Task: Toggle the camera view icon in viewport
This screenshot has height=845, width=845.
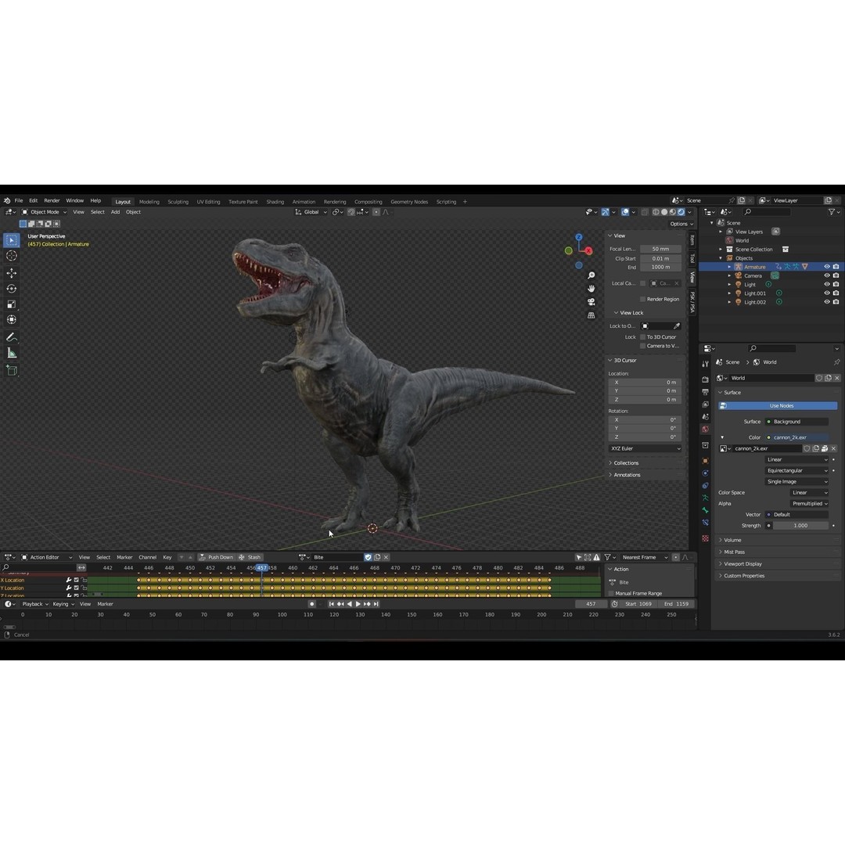Action: click(x=591, y=302)
